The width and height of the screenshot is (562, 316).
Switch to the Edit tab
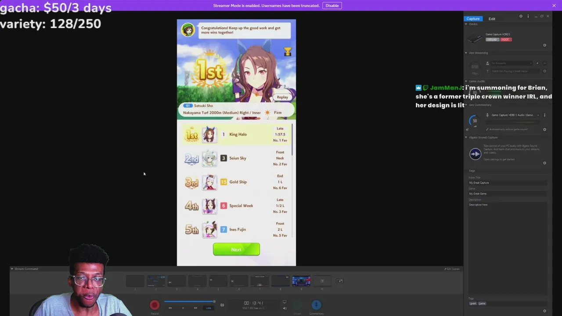tap(492, 19)
